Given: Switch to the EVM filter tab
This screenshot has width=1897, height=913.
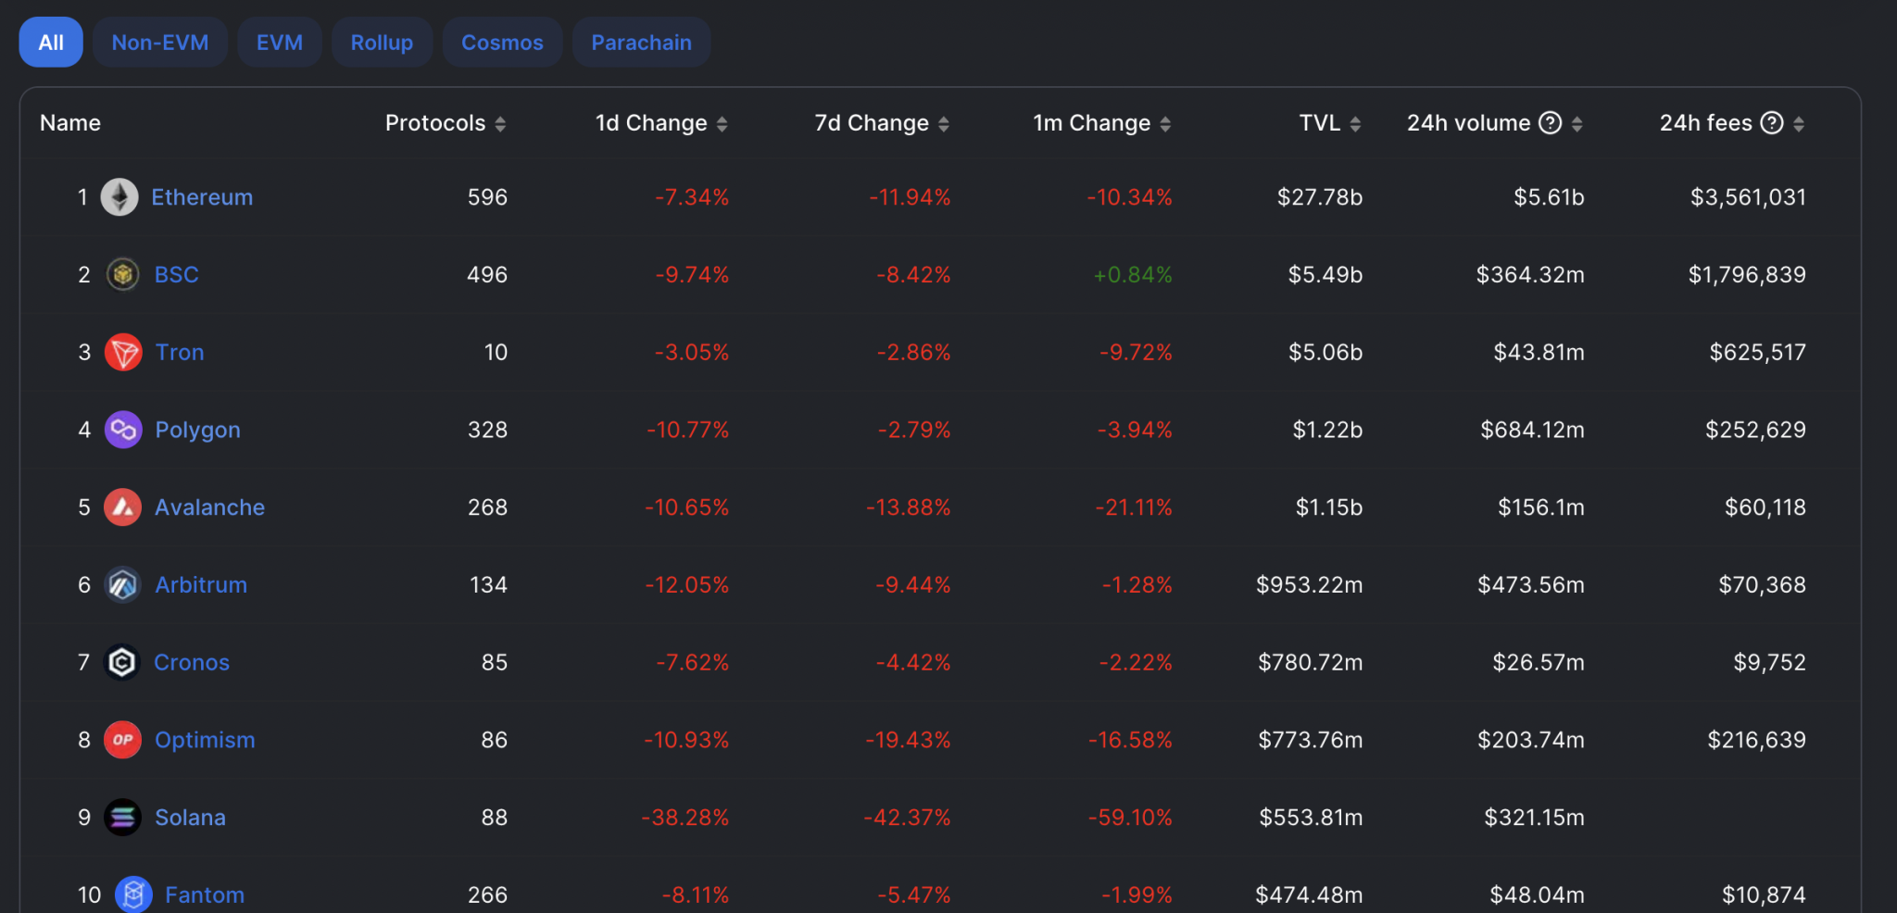Looking at the screenshot, I should point(280,43).
